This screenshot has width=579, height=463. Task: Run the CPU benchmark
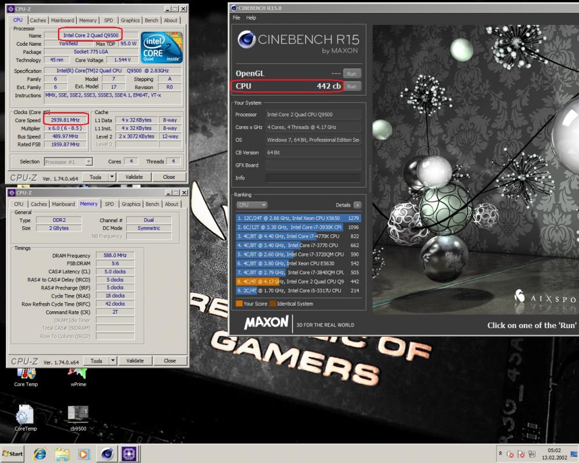point(351,86)
